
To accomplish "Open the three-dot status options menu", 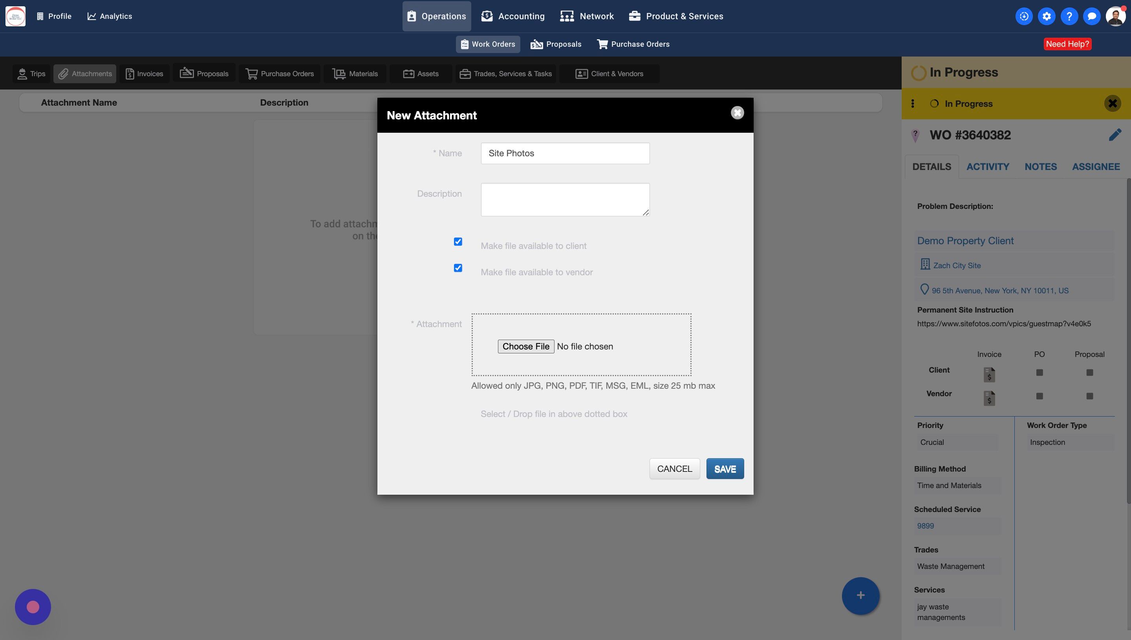I will point(913,104).
